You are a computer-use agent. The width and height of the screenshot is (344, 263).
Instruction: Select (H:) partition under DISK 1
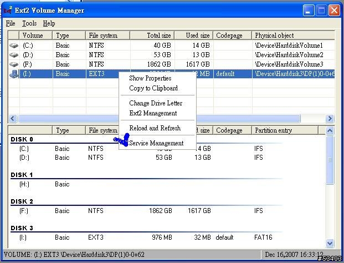tap(24, 184)
